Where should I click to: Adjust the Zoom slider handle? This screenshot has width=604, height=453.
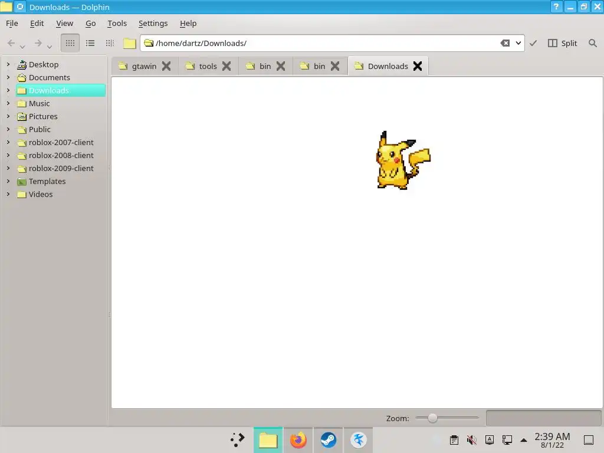[x=432, y=418]
